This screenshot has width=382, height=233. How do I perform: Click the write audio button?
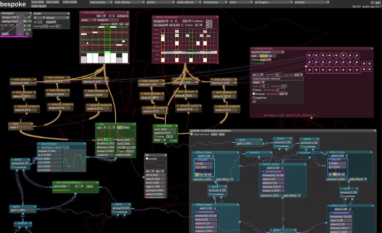69,2
